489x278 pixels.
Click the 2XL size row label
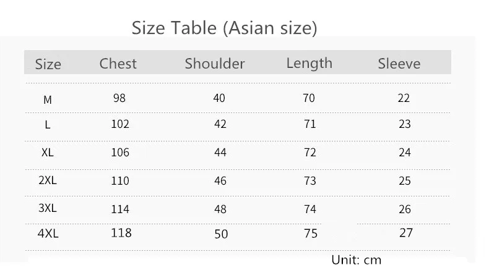48,180
